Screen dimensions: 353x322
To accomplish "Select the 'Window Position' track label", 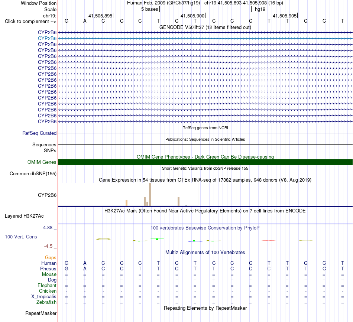I will point(39,3).
